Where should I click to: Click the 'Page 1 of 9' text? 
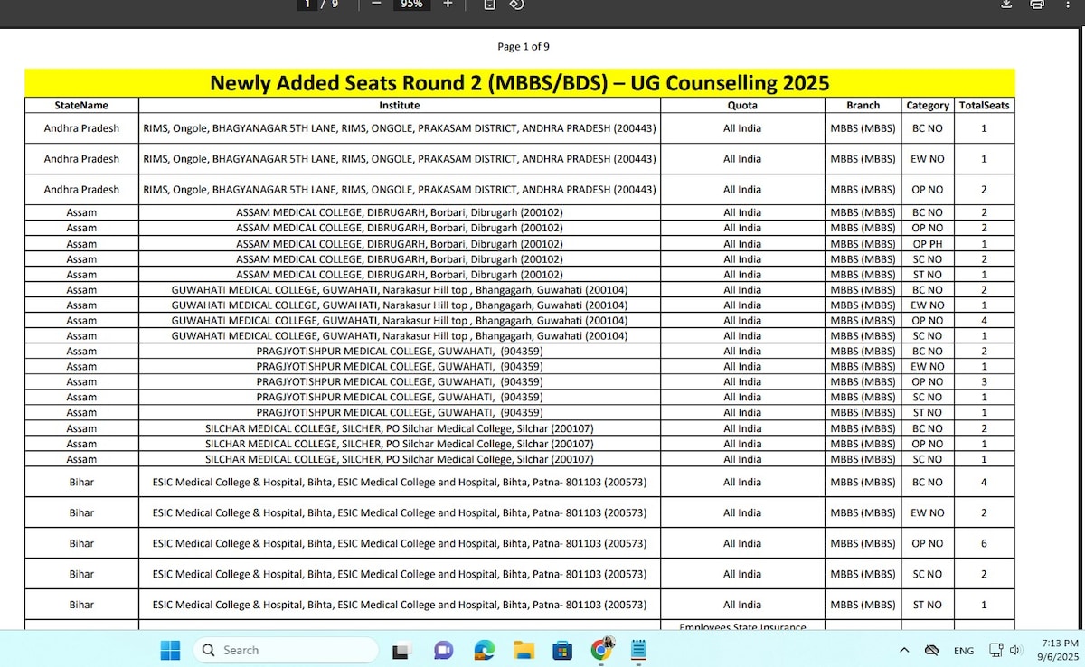[524, 46]
